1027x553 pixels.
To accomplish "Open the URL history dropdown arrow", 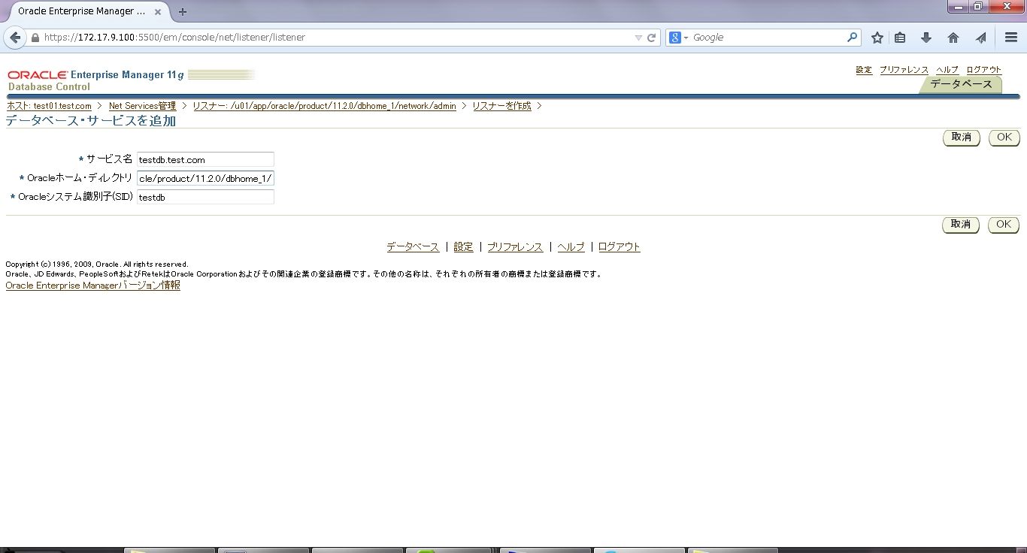I will [638, 38].
